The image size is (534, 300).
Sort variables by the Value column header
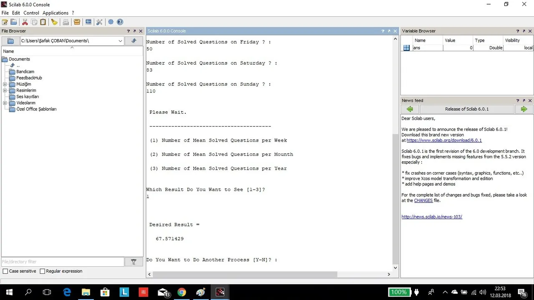click(458, 40)
